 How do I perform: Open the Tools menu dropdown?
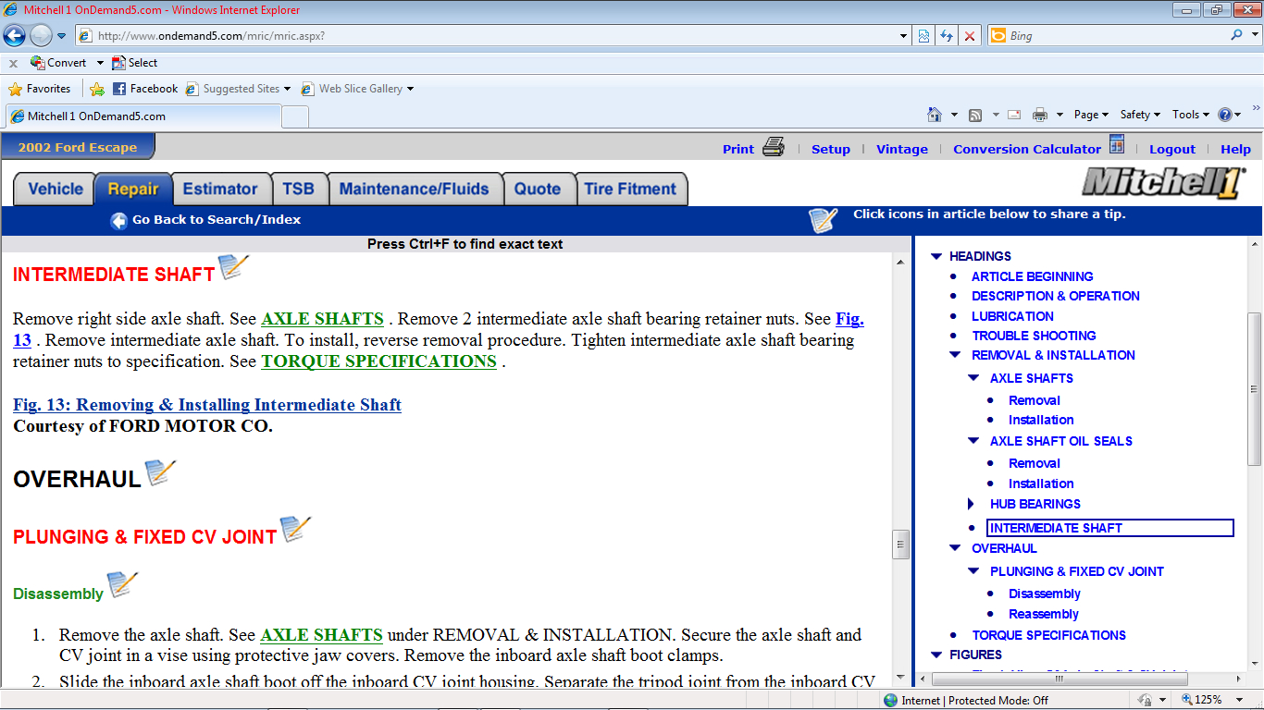[1191, 115]
